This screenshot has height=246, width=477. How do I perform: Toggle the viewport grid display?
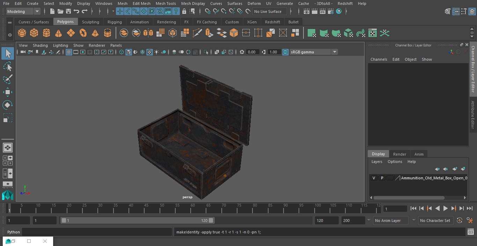[x=69, y=52]
